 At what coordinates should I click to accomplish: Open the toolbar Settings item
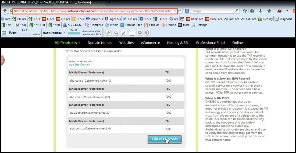pyautogui.click(x=199, y=25)
